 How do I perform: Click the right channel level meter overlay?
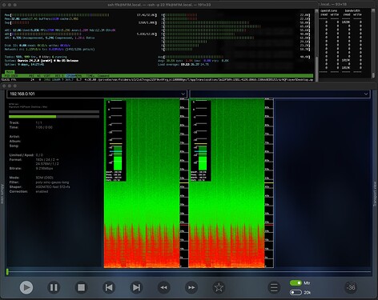201,141
